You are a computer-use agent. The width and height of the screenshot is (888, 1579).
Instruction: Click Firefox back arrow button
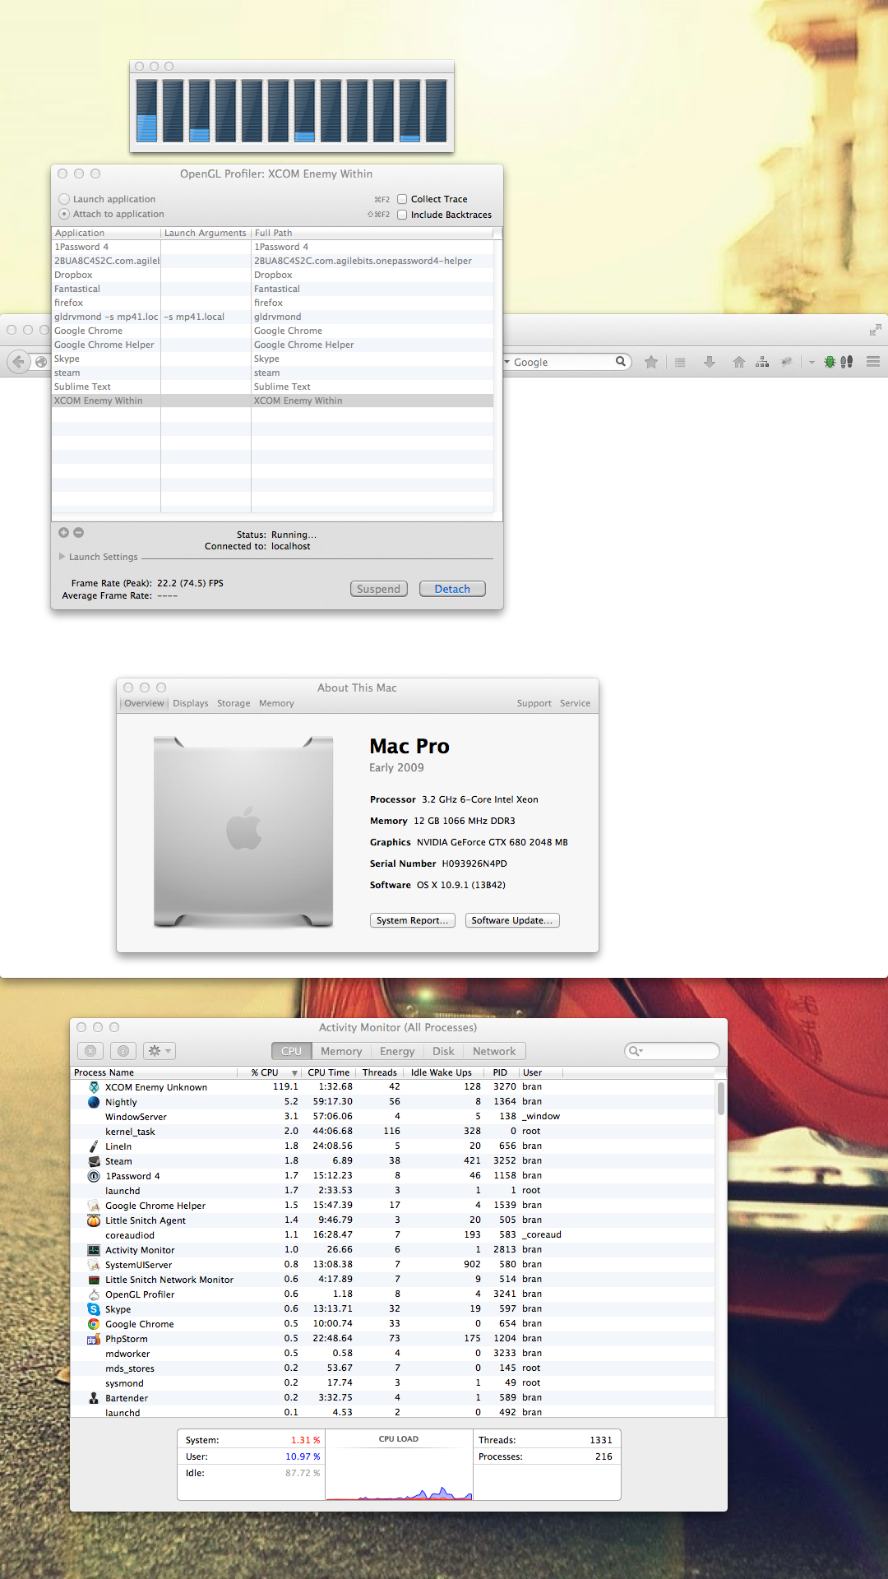pos(18,361)
